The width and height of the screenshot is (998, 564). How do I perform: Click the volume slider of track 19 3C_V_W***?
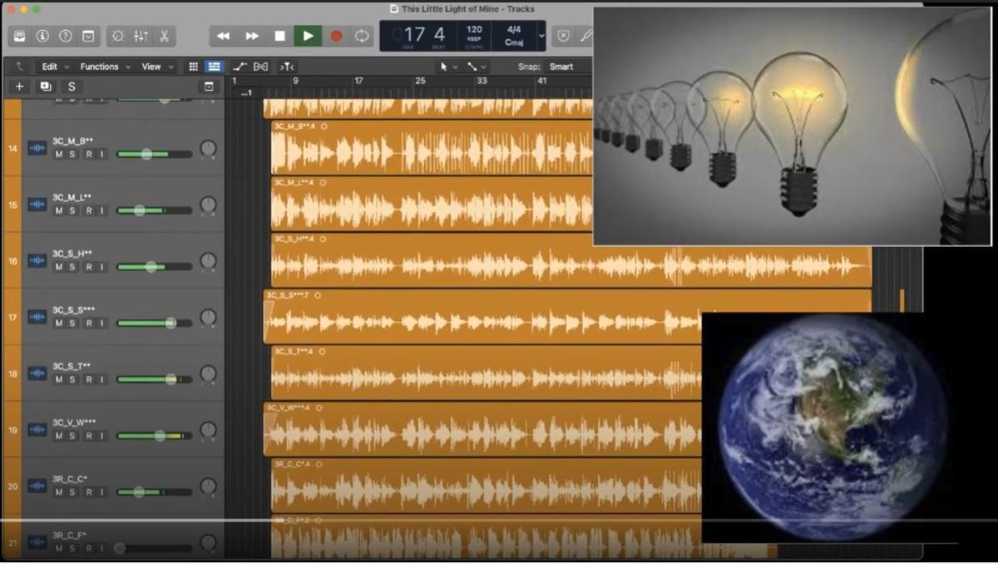point(154,435)
